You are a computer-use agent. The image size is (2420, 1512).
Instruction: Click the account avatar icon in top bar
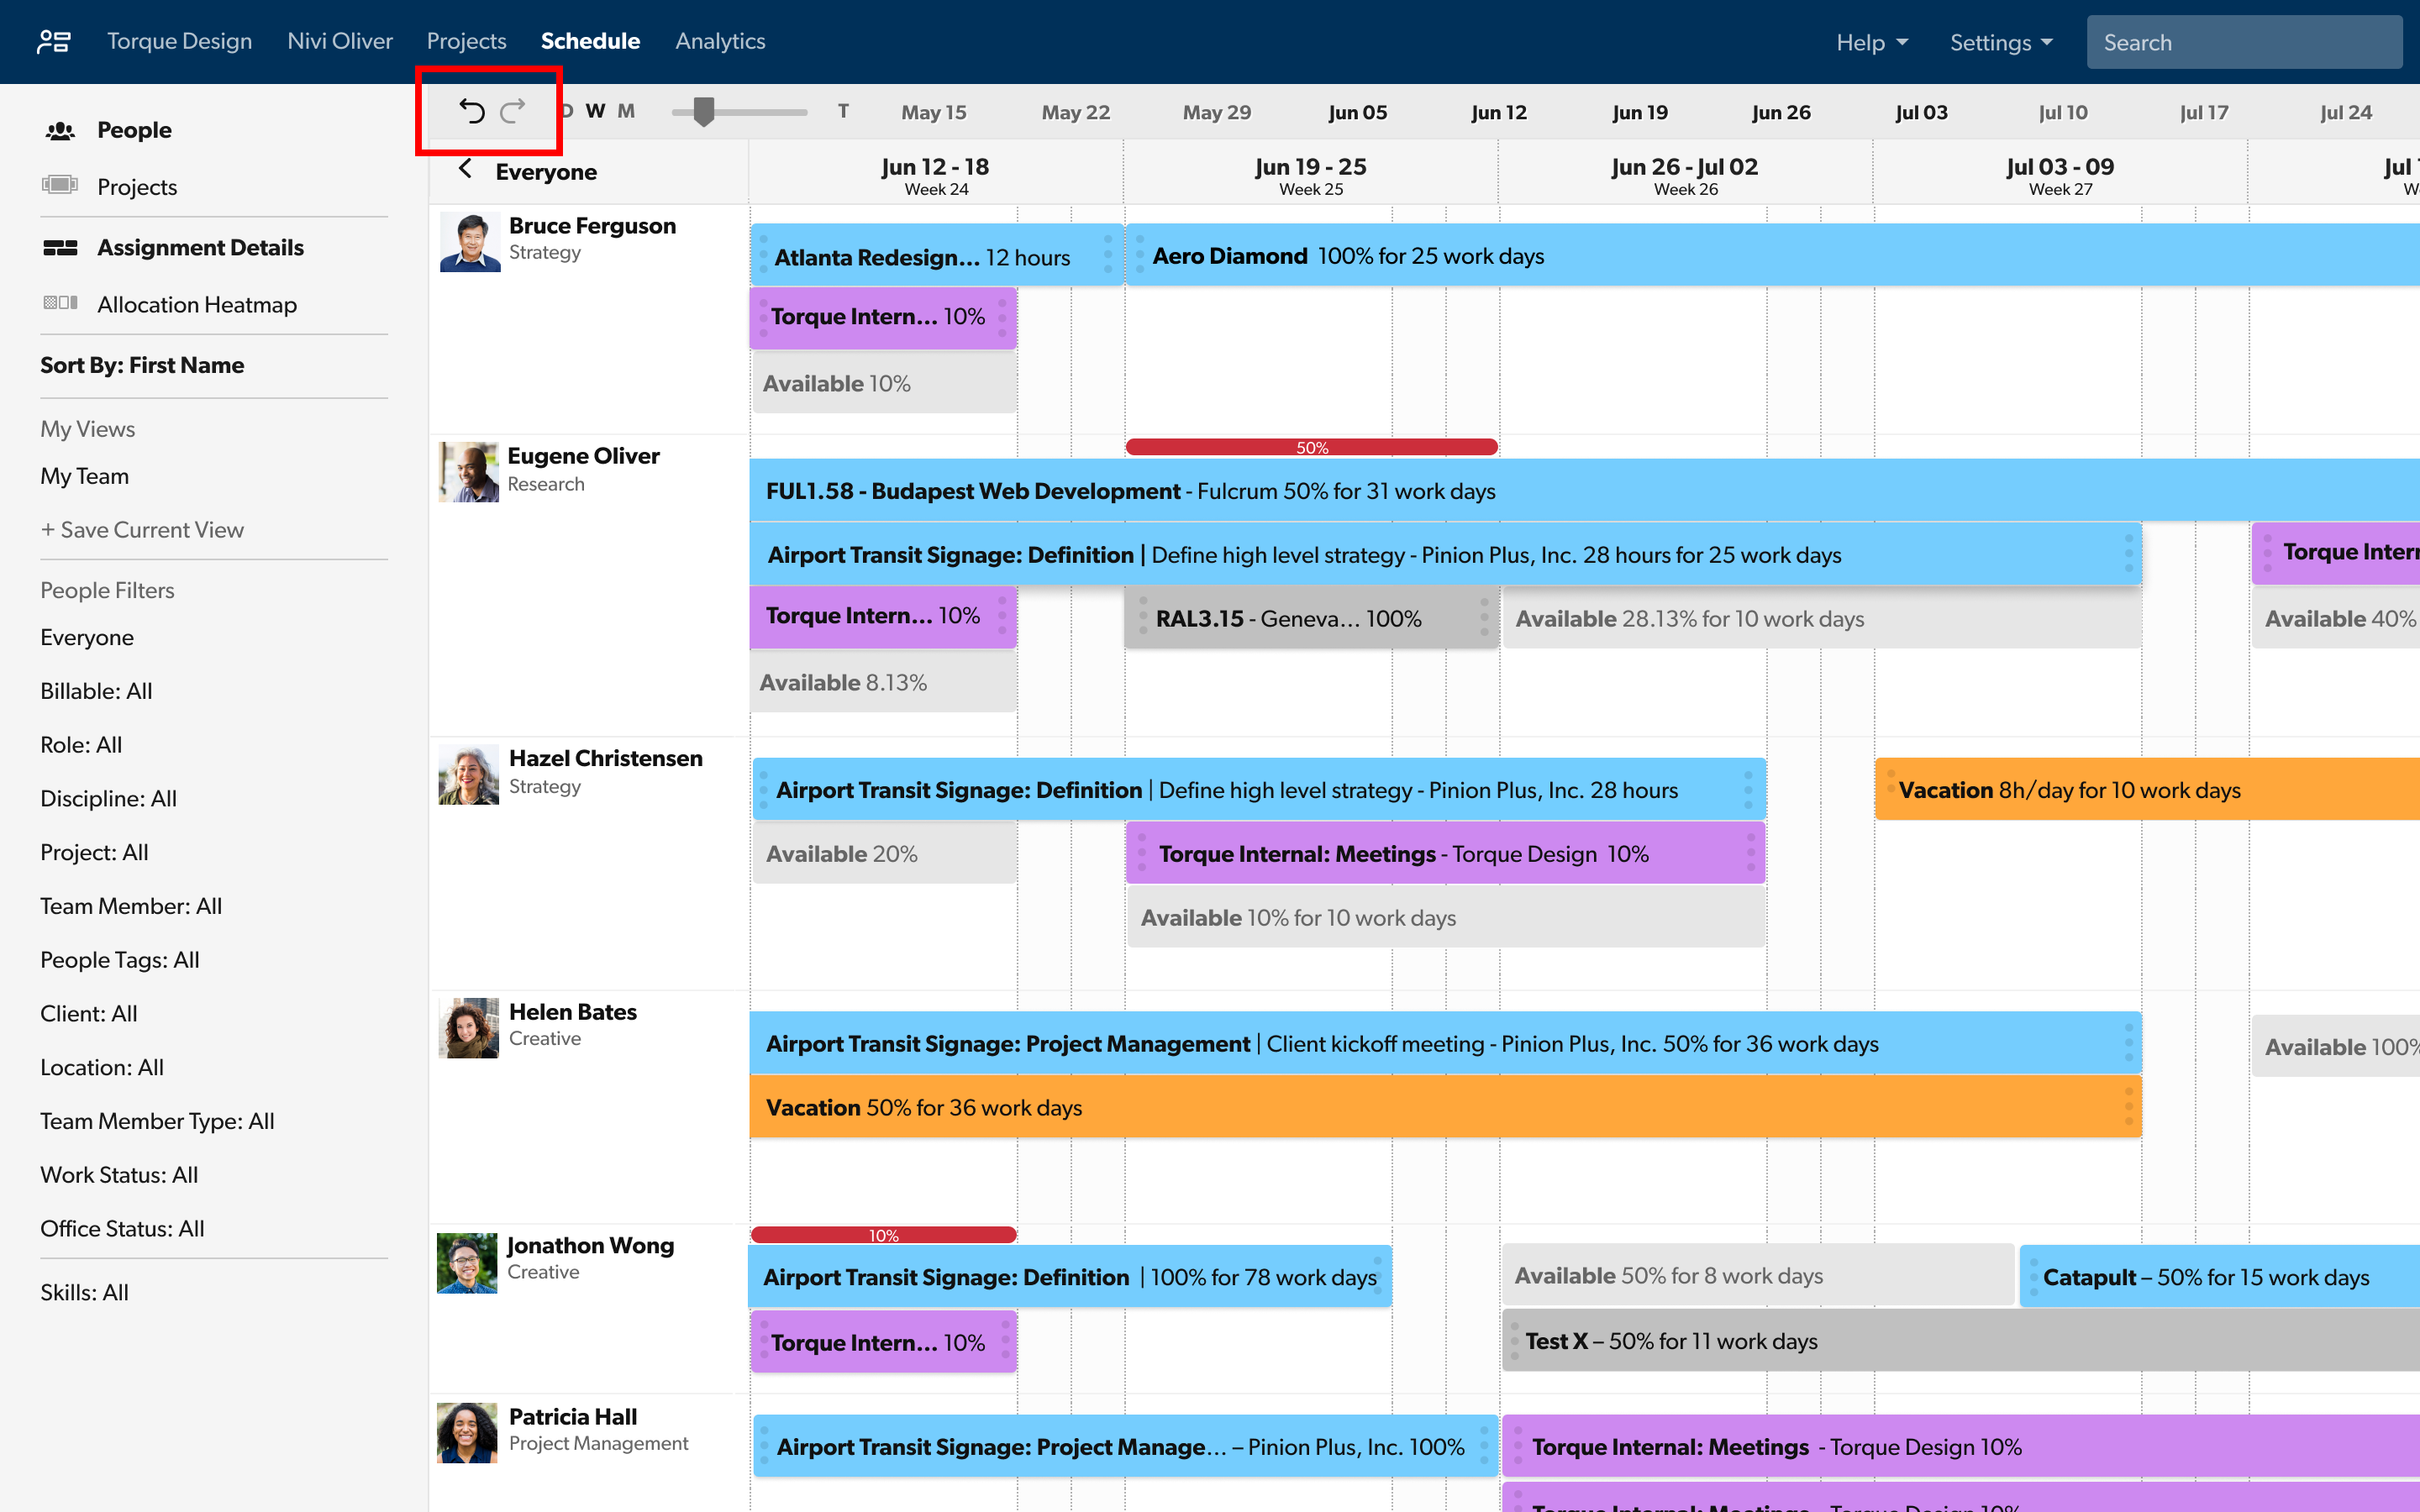[55, 41]
